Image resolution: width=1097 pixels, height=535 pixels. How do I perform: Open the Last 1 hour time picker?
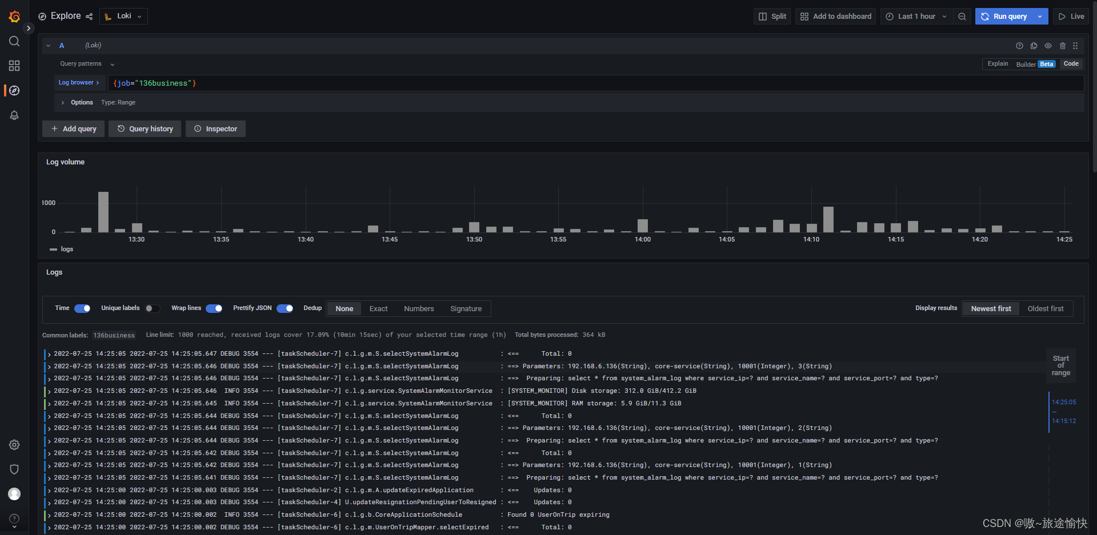916,17
